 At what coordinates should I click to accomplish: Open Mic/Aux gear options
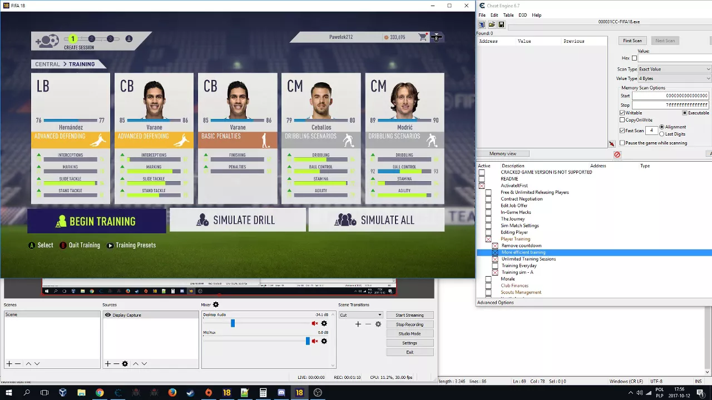pyautogui.click(x=324, y=341)
